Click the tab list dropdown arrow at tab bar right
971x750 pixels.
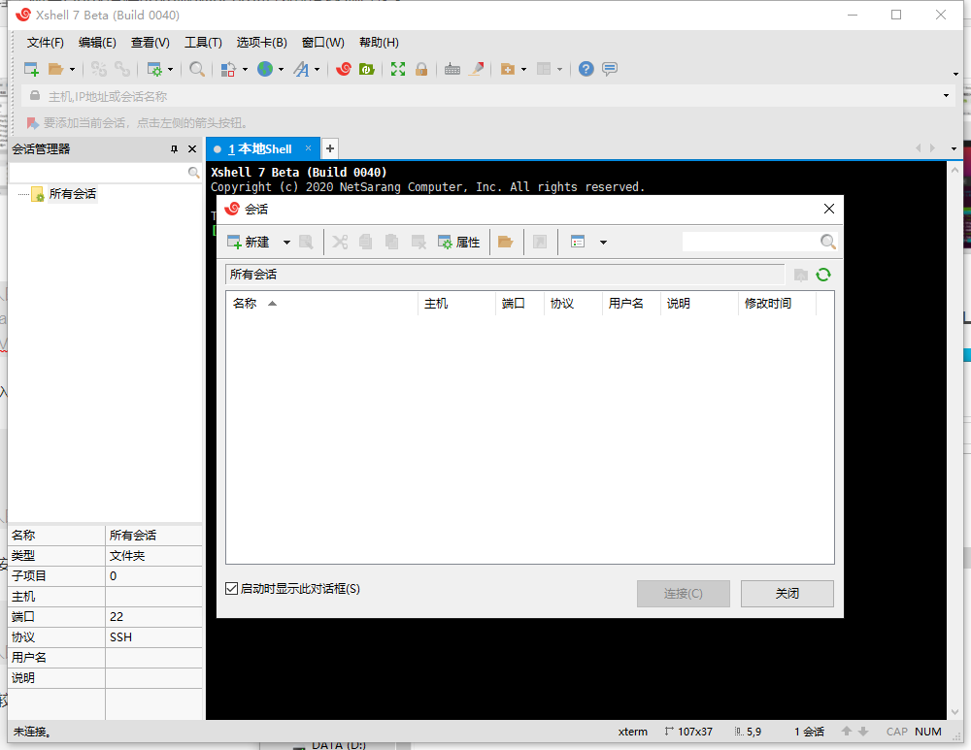tap(954, 148)
